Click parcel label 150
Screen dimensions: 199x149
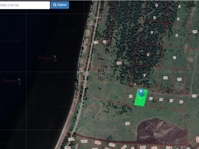[127, 124]
